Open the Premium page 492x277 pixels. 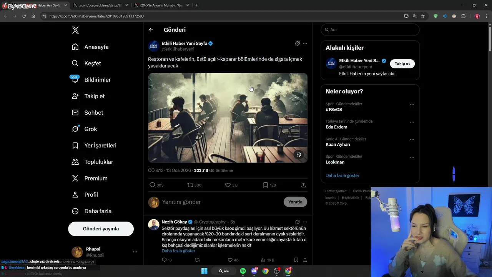coord(90,179)
